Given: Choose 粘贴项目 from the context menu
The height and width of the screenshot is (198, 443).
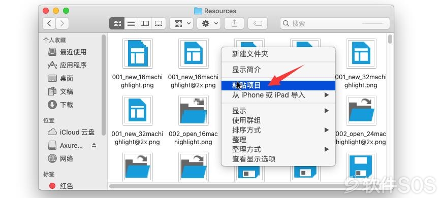Looking at the screenshot, I should pyautogui.click(x=278, y=85).
